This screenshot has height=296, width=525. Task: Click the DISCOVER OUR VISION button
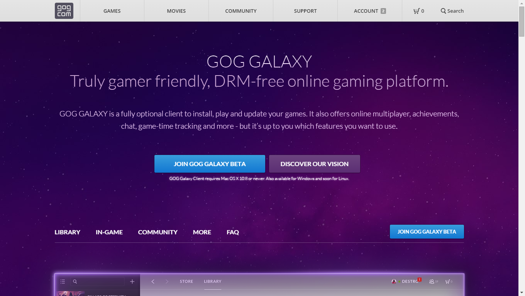315,164
